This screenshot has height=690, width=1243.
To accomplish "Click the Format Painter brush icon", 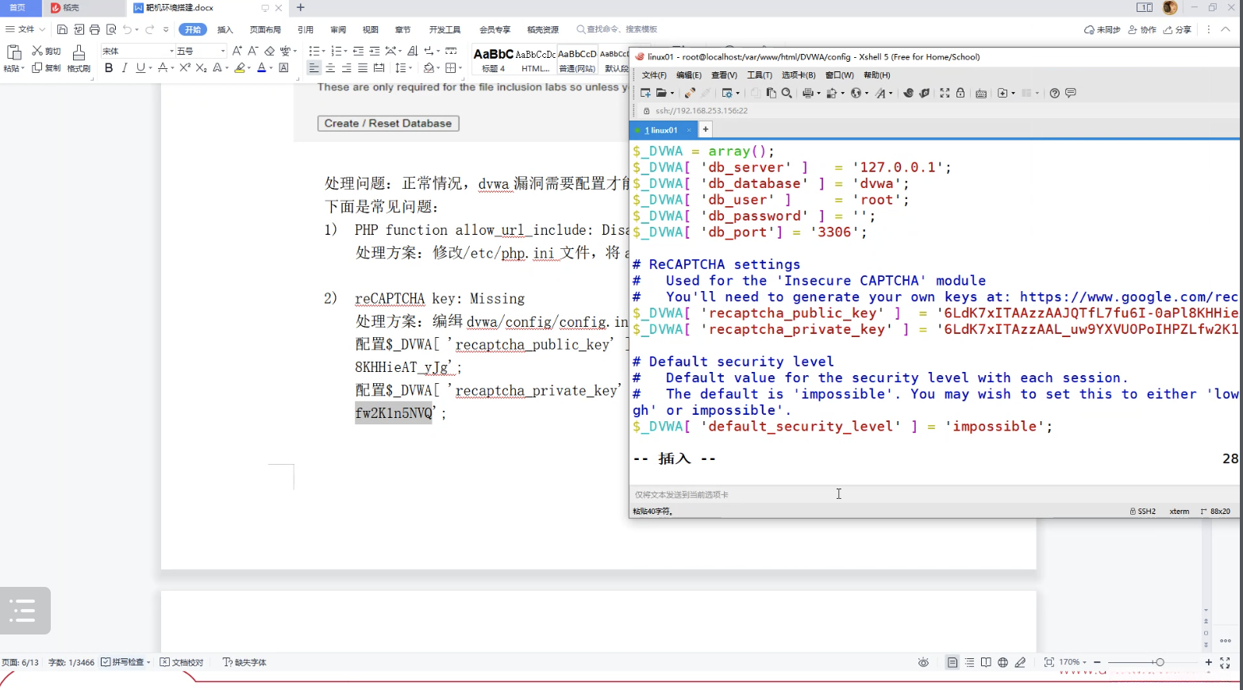I will pyautogui.click(x=78, y=52).
